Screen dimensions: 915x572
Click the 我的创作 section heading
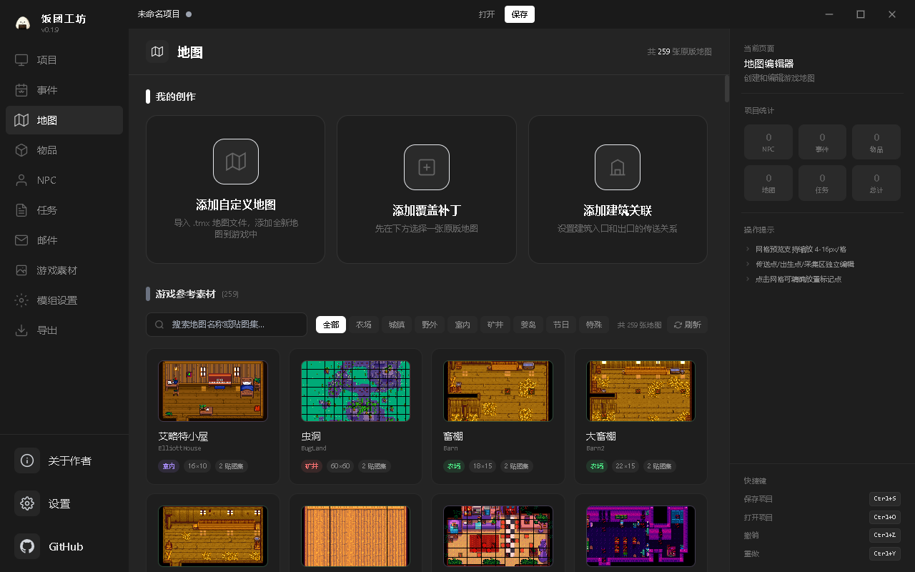pyautogui.click(x=176, y=97)
